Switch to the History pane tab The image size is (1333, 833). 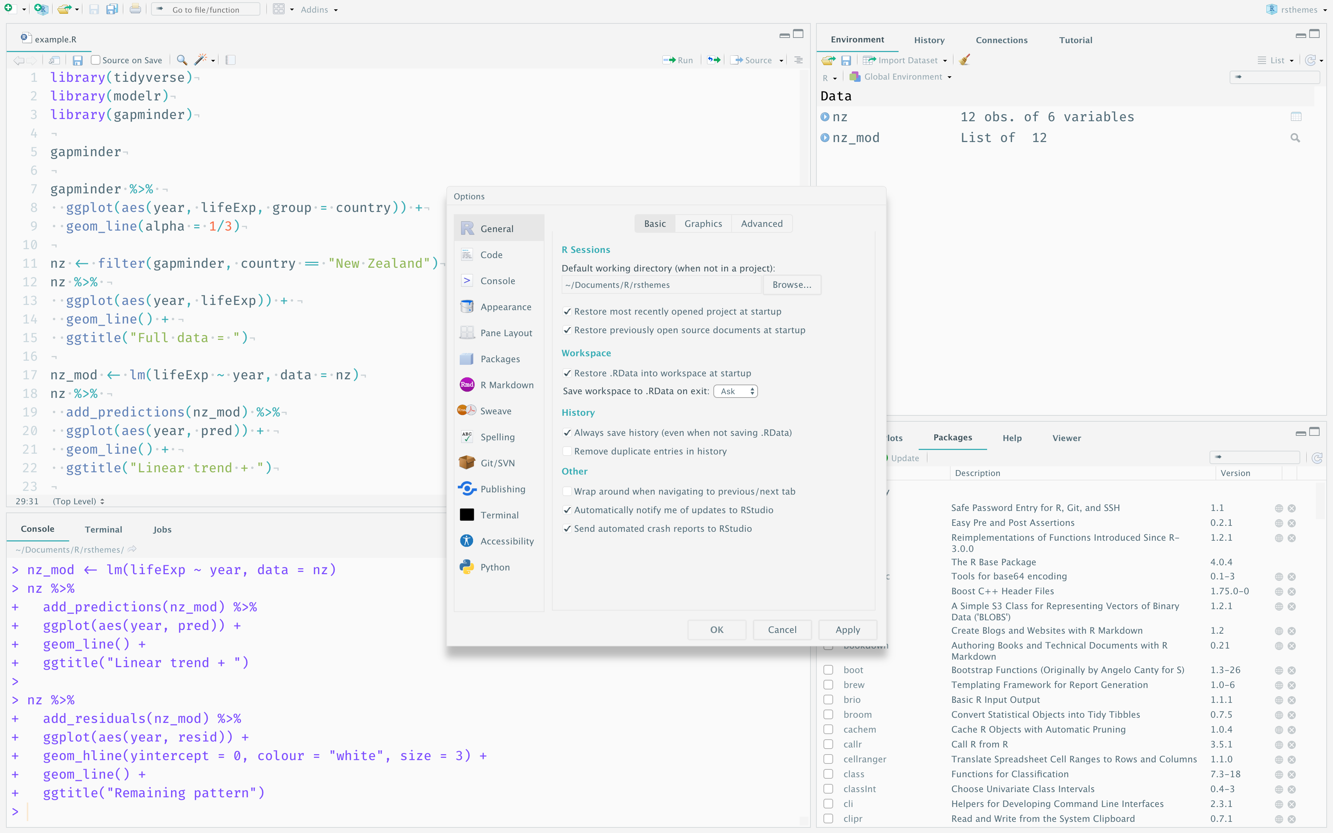click(x=929, y=40)
